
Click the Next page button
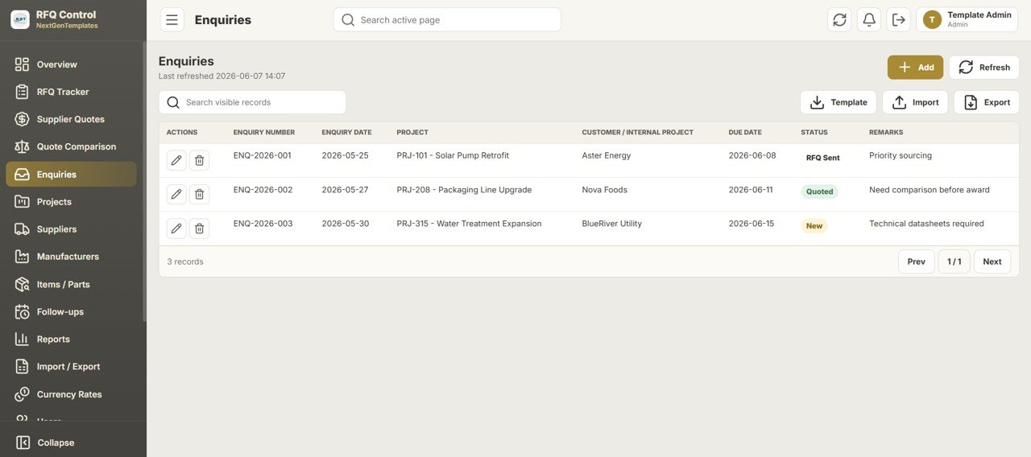pos(992,261)
